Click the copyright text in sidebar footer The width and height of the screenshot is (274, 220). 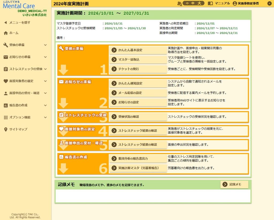pos(25,216)
